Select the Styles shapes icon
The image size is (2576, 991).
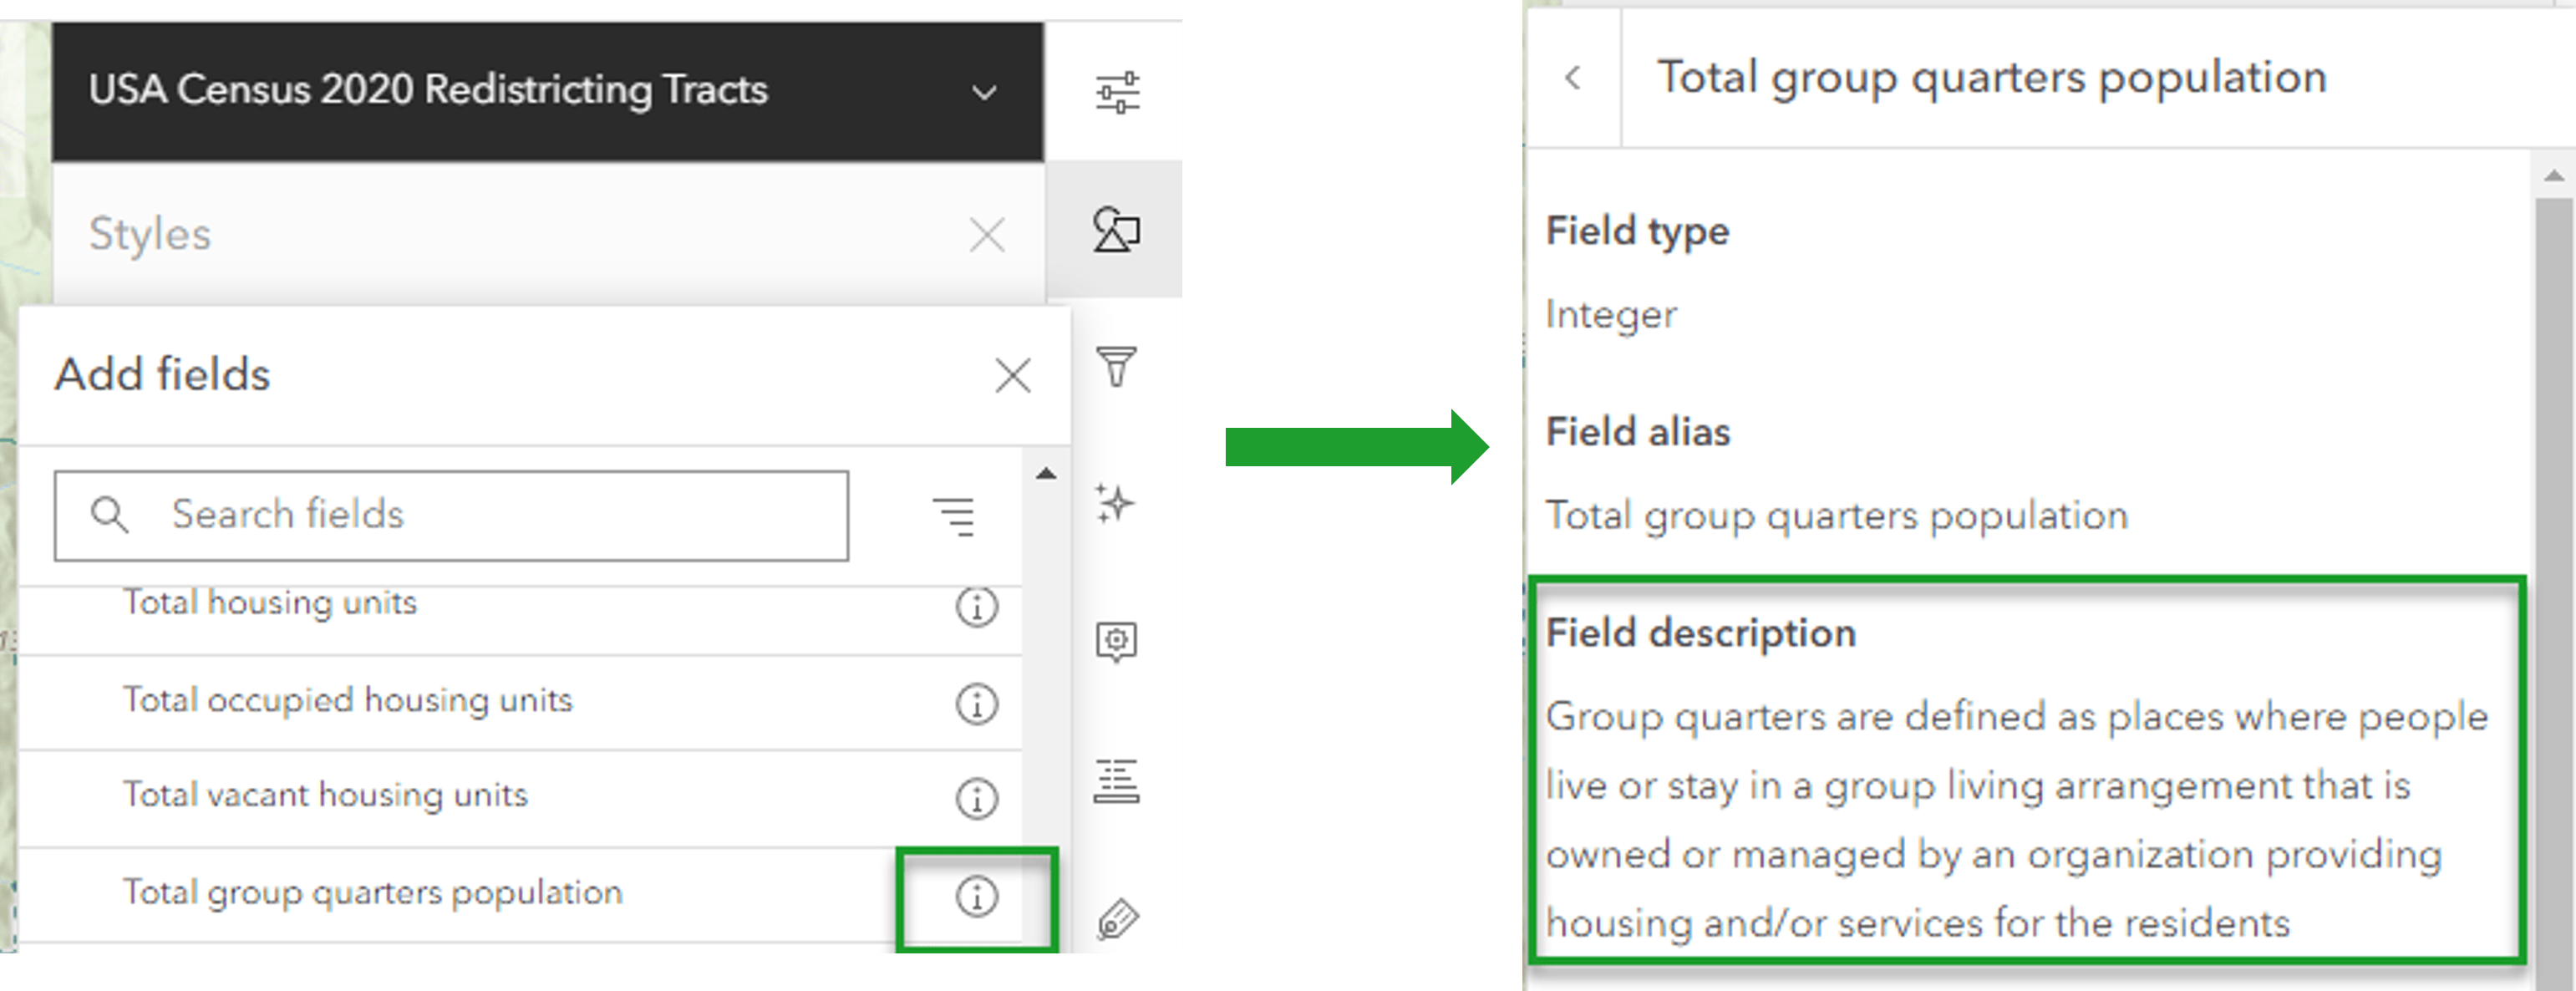tap(1116, 230)
